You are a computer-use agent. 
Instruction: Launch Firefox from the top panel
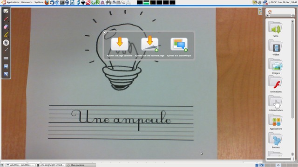[47, 2]
